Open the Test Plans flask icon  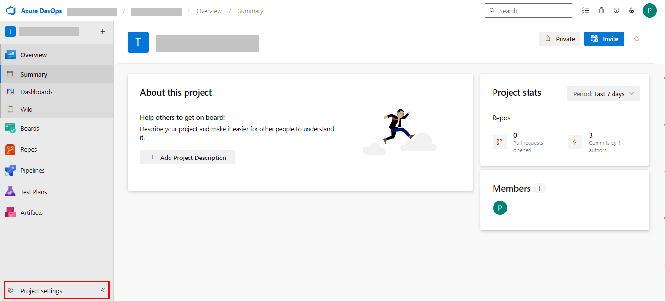(10, 192)
